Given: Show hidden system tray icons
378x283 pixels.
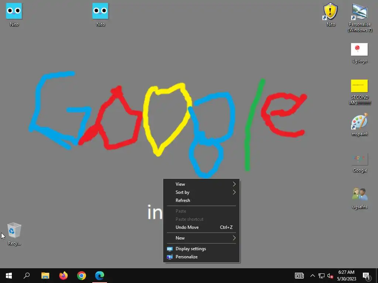Looking at the screenshot, I should (x=312, y=276).
